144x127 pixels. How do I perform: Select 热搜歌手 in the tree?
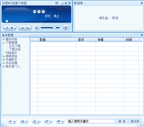pos(11,60)
